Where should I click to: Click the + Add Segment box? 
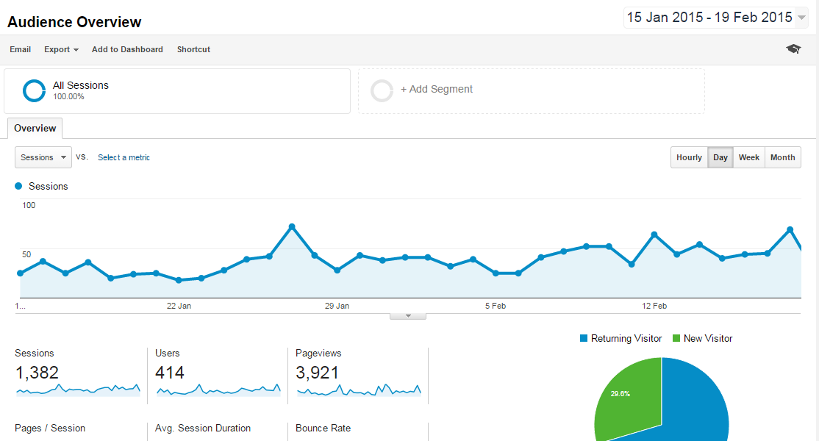click(x=532, y=91)
